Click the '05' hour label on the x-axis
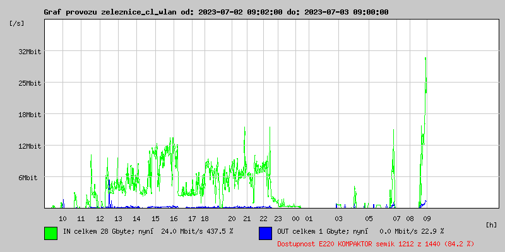The height and width of the screenshot is (252, 505). 369,219
